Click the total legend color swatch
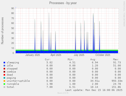Image resolution: width=126 pixels, height=96 pixels. 4,87
